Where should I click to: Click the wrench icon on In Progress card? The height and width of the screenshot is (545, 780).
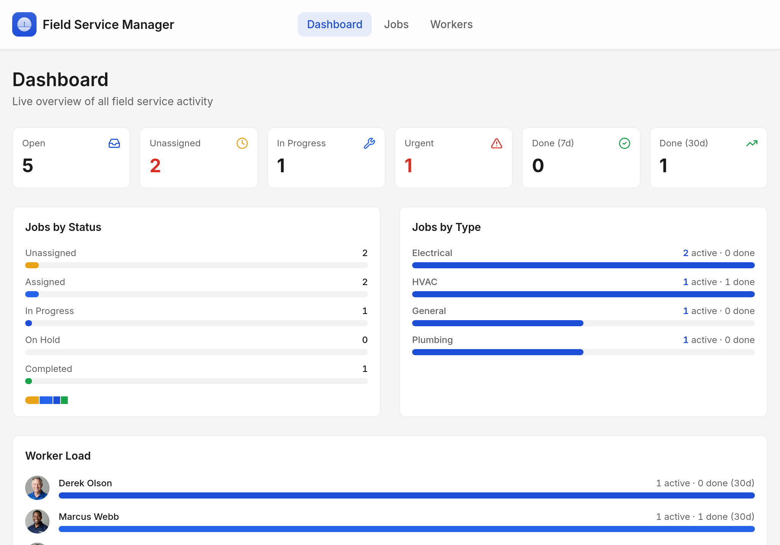pos(369,143)
